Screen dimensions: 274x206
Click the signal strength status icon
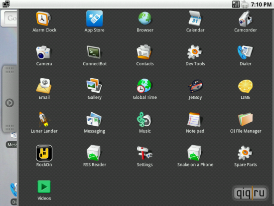coord(236,4)
